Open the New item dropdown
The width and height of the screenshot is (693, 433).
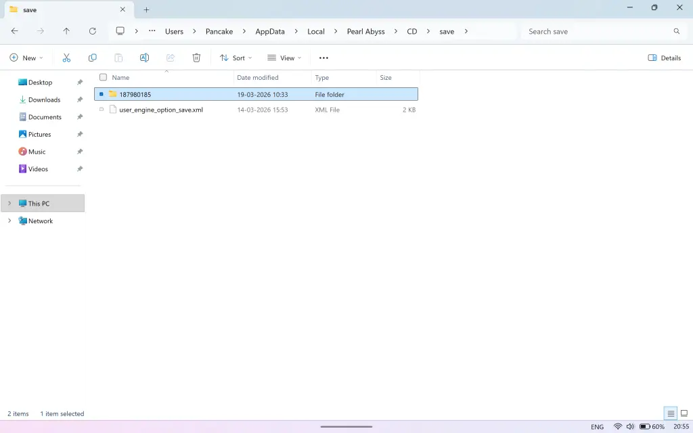tap(26, 58)
